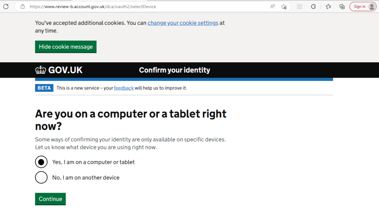Hide the cookie message
Image resolution: width=379 pixels, height=213 pixels.
[x=66, y=47]
